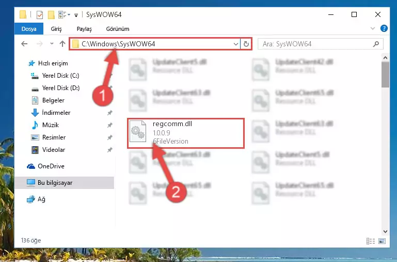Click the 136 öğe status text

[x=31, y=240]
